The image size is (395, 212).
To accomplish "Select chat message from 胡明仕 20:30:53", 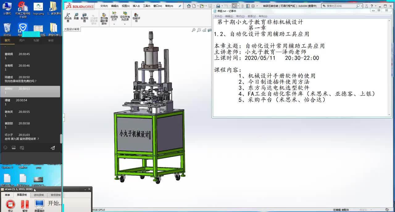I will click(x=30, y=92).
